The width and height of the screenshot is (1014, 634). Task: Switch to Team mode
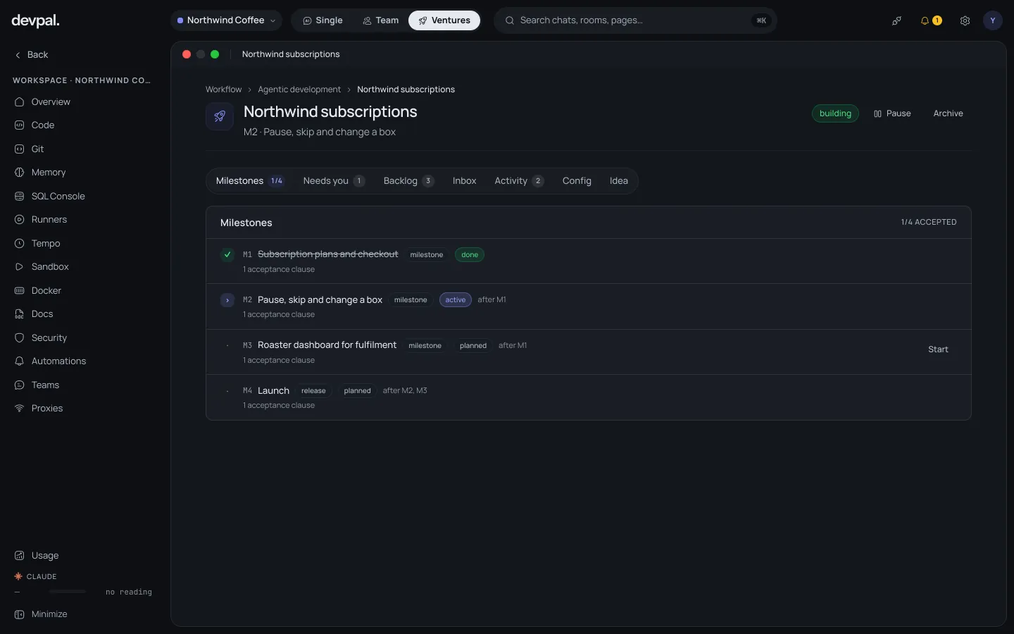click(380, 20)
